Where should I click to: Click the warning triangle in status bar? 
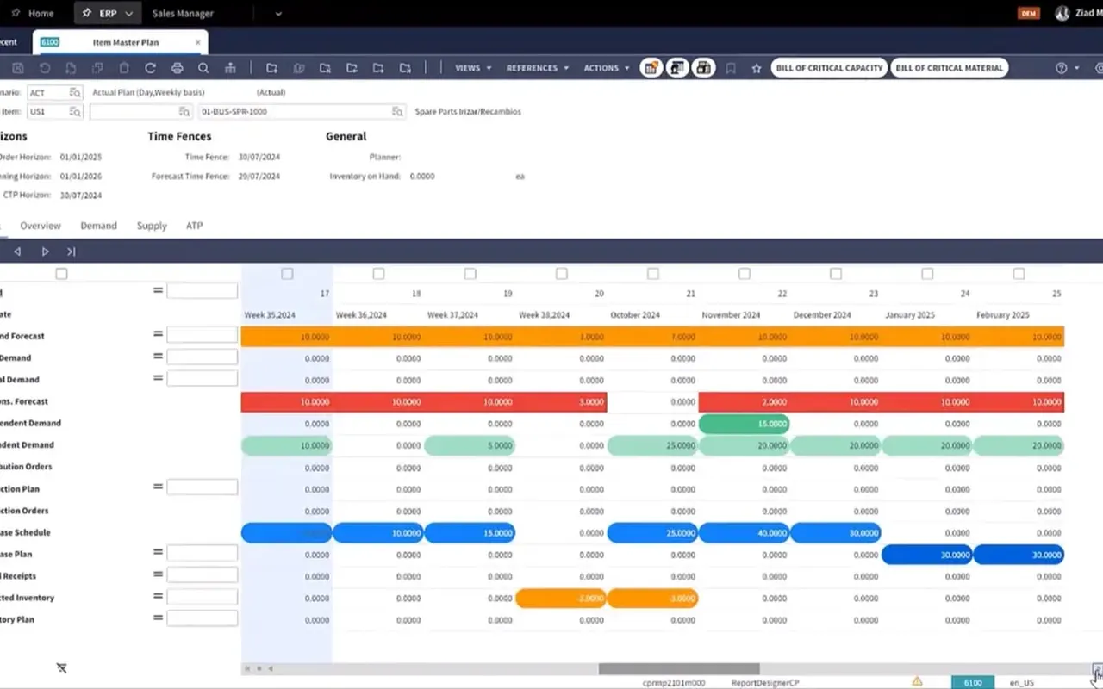click(917, 681)
